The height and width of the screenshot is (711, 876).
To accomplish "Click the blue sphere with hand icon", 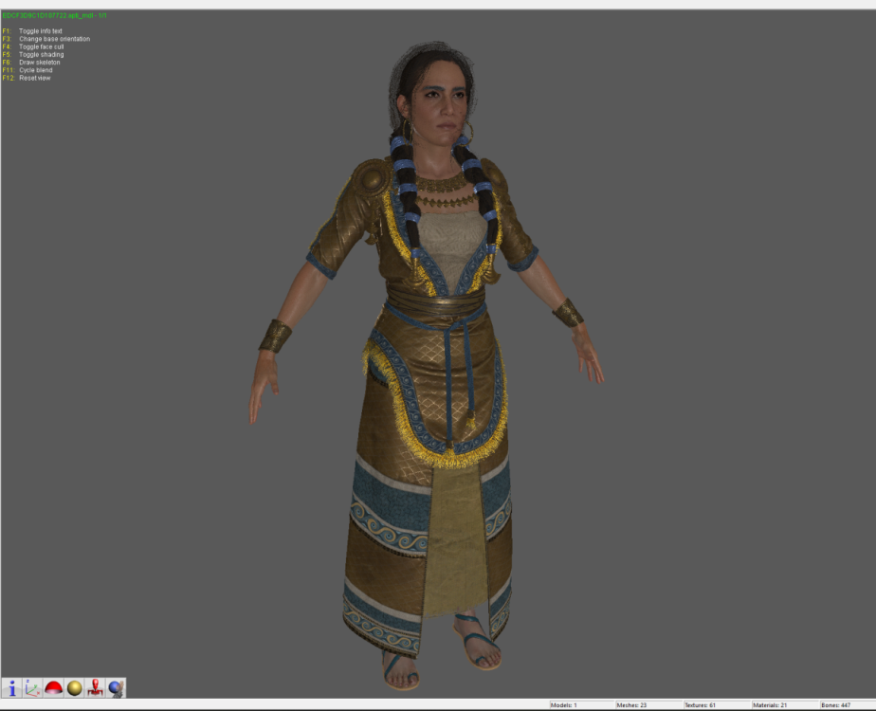I will click(116, 688).
